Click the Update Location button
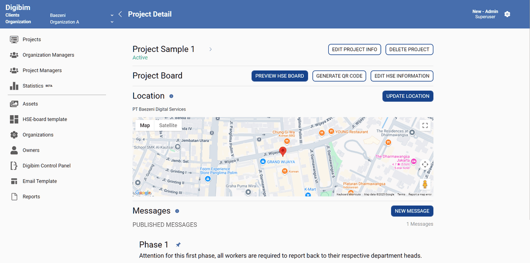This screenshot has height=263, width=530. click(407, 96)
